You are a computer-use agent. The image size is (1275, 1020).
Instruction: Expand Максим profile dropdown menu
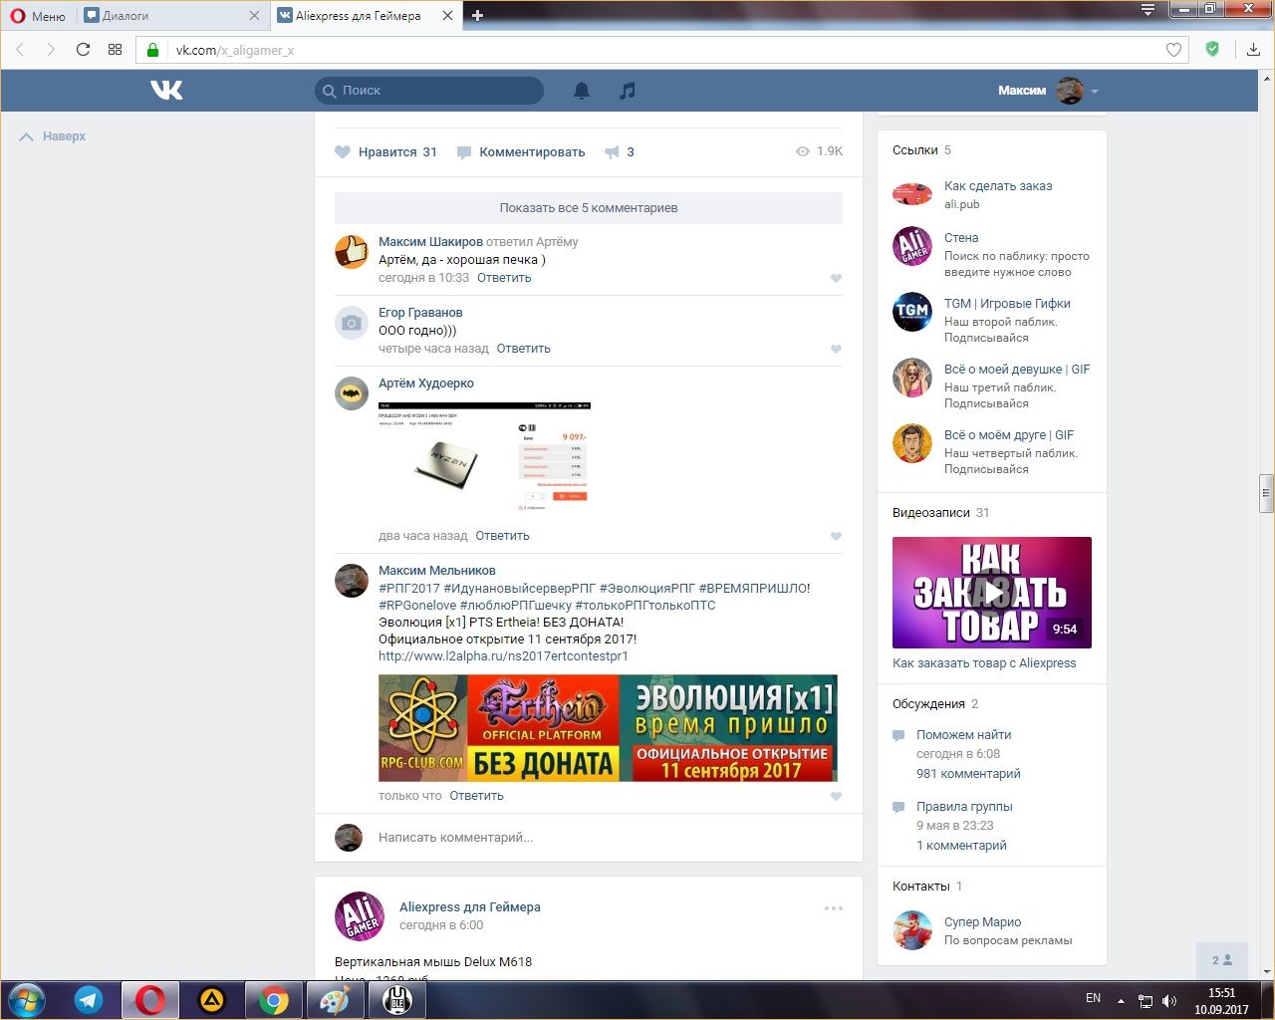pyautogui.click(x=1095, y=91)
